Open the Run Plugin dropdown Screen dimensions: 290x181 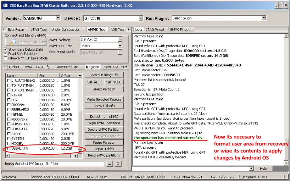pyautogui.click(x=264, y=18)
